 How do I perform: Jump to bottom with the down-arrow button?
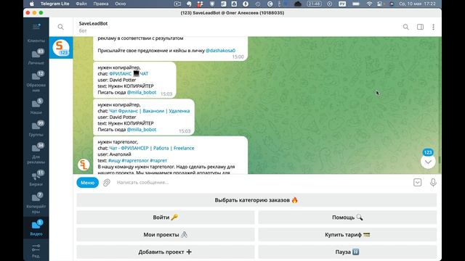428,162
